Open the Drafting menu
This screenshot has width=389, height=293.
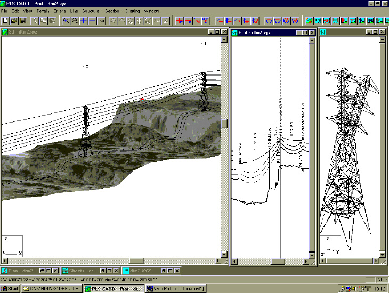133,11
